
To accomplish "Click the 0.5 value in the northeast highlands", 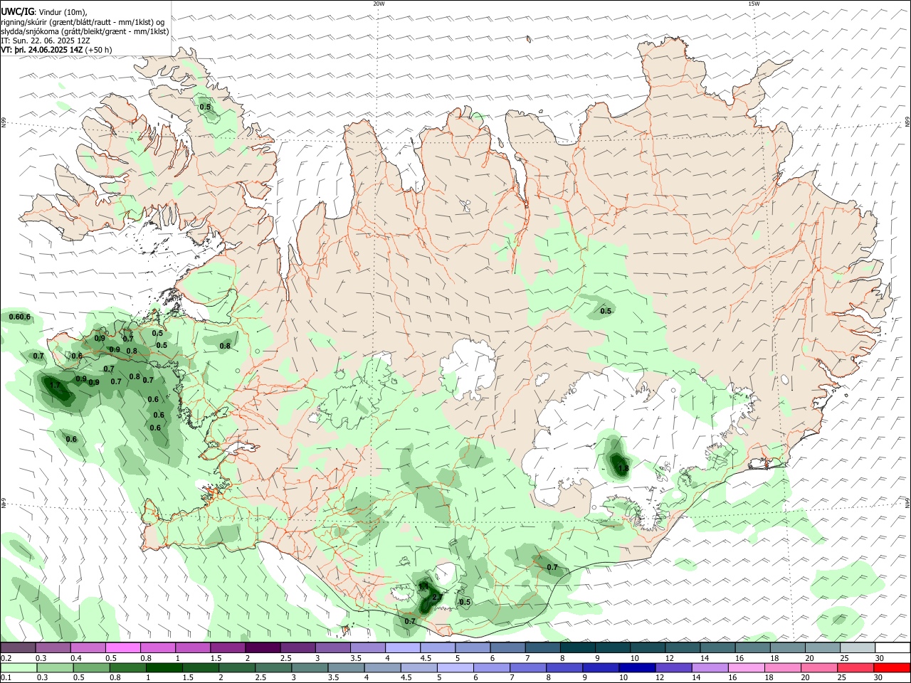I will (x=606, y=311).
